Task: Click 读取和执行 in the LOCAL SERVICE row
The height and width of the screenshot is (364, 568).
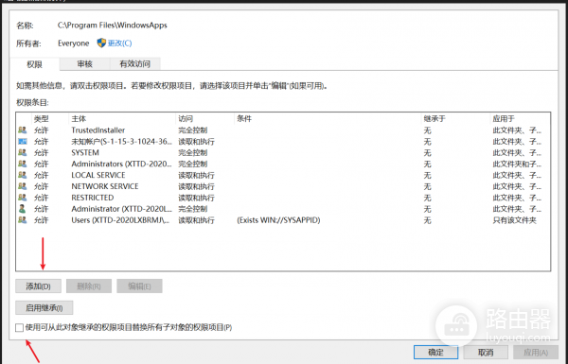Action: 196,175
